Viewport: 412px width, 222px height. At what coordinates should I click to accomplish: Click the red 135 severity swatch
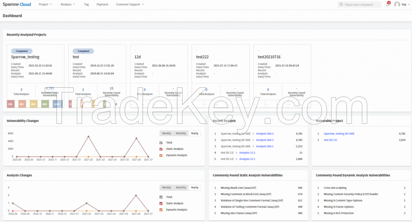click(10, 104)
